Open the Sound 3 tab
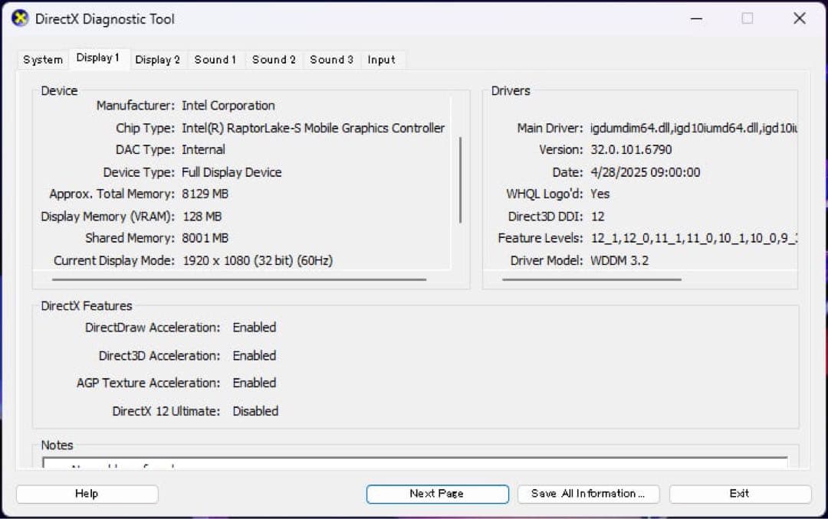The image size is (828, 519). pos(330,60)
